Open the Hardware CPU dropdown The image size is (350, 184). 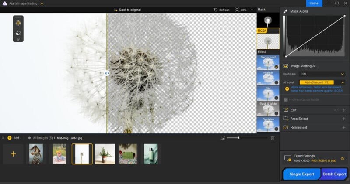322,74
